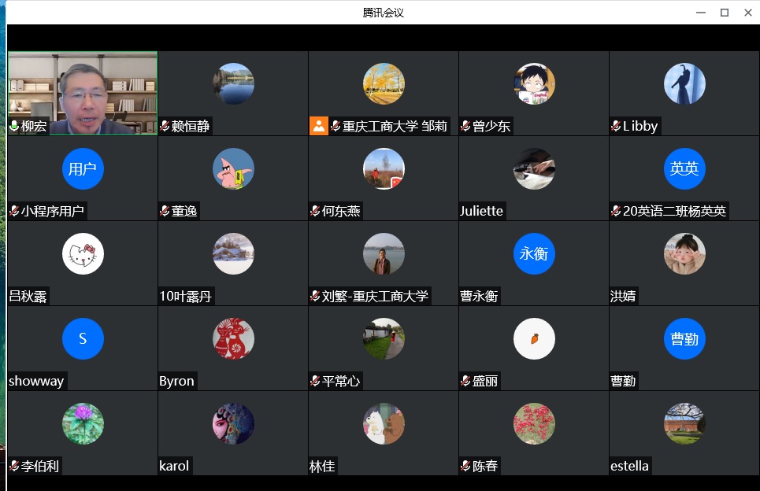This screenshot has width=760, height=491.
Task: Select the blue S avatar of showway
Action: tap(83, 338)
